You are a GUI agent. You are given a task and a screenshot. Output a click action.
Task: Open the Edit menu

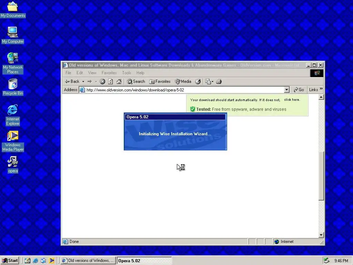coord(80,73)
